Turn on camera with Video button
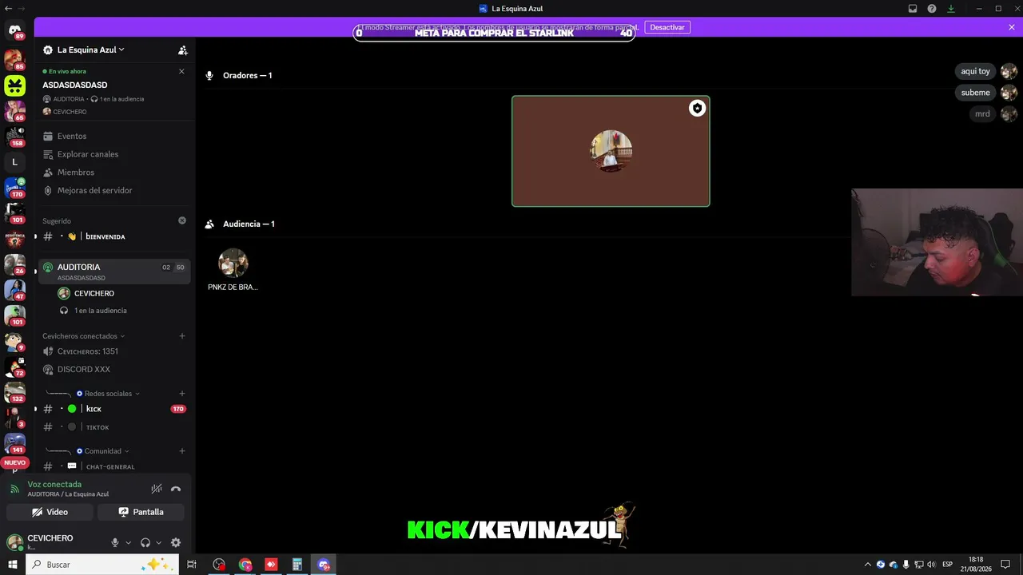The height and width of the screenshot is (575, 1023). click(50, 512)
